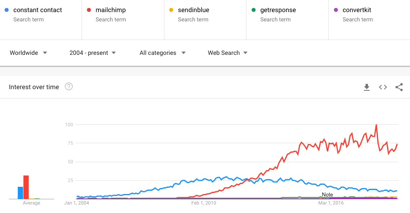Click the red dot beside mailchimp
The height and width of the screenshot is (213, 410).
(x=89, y=10)
